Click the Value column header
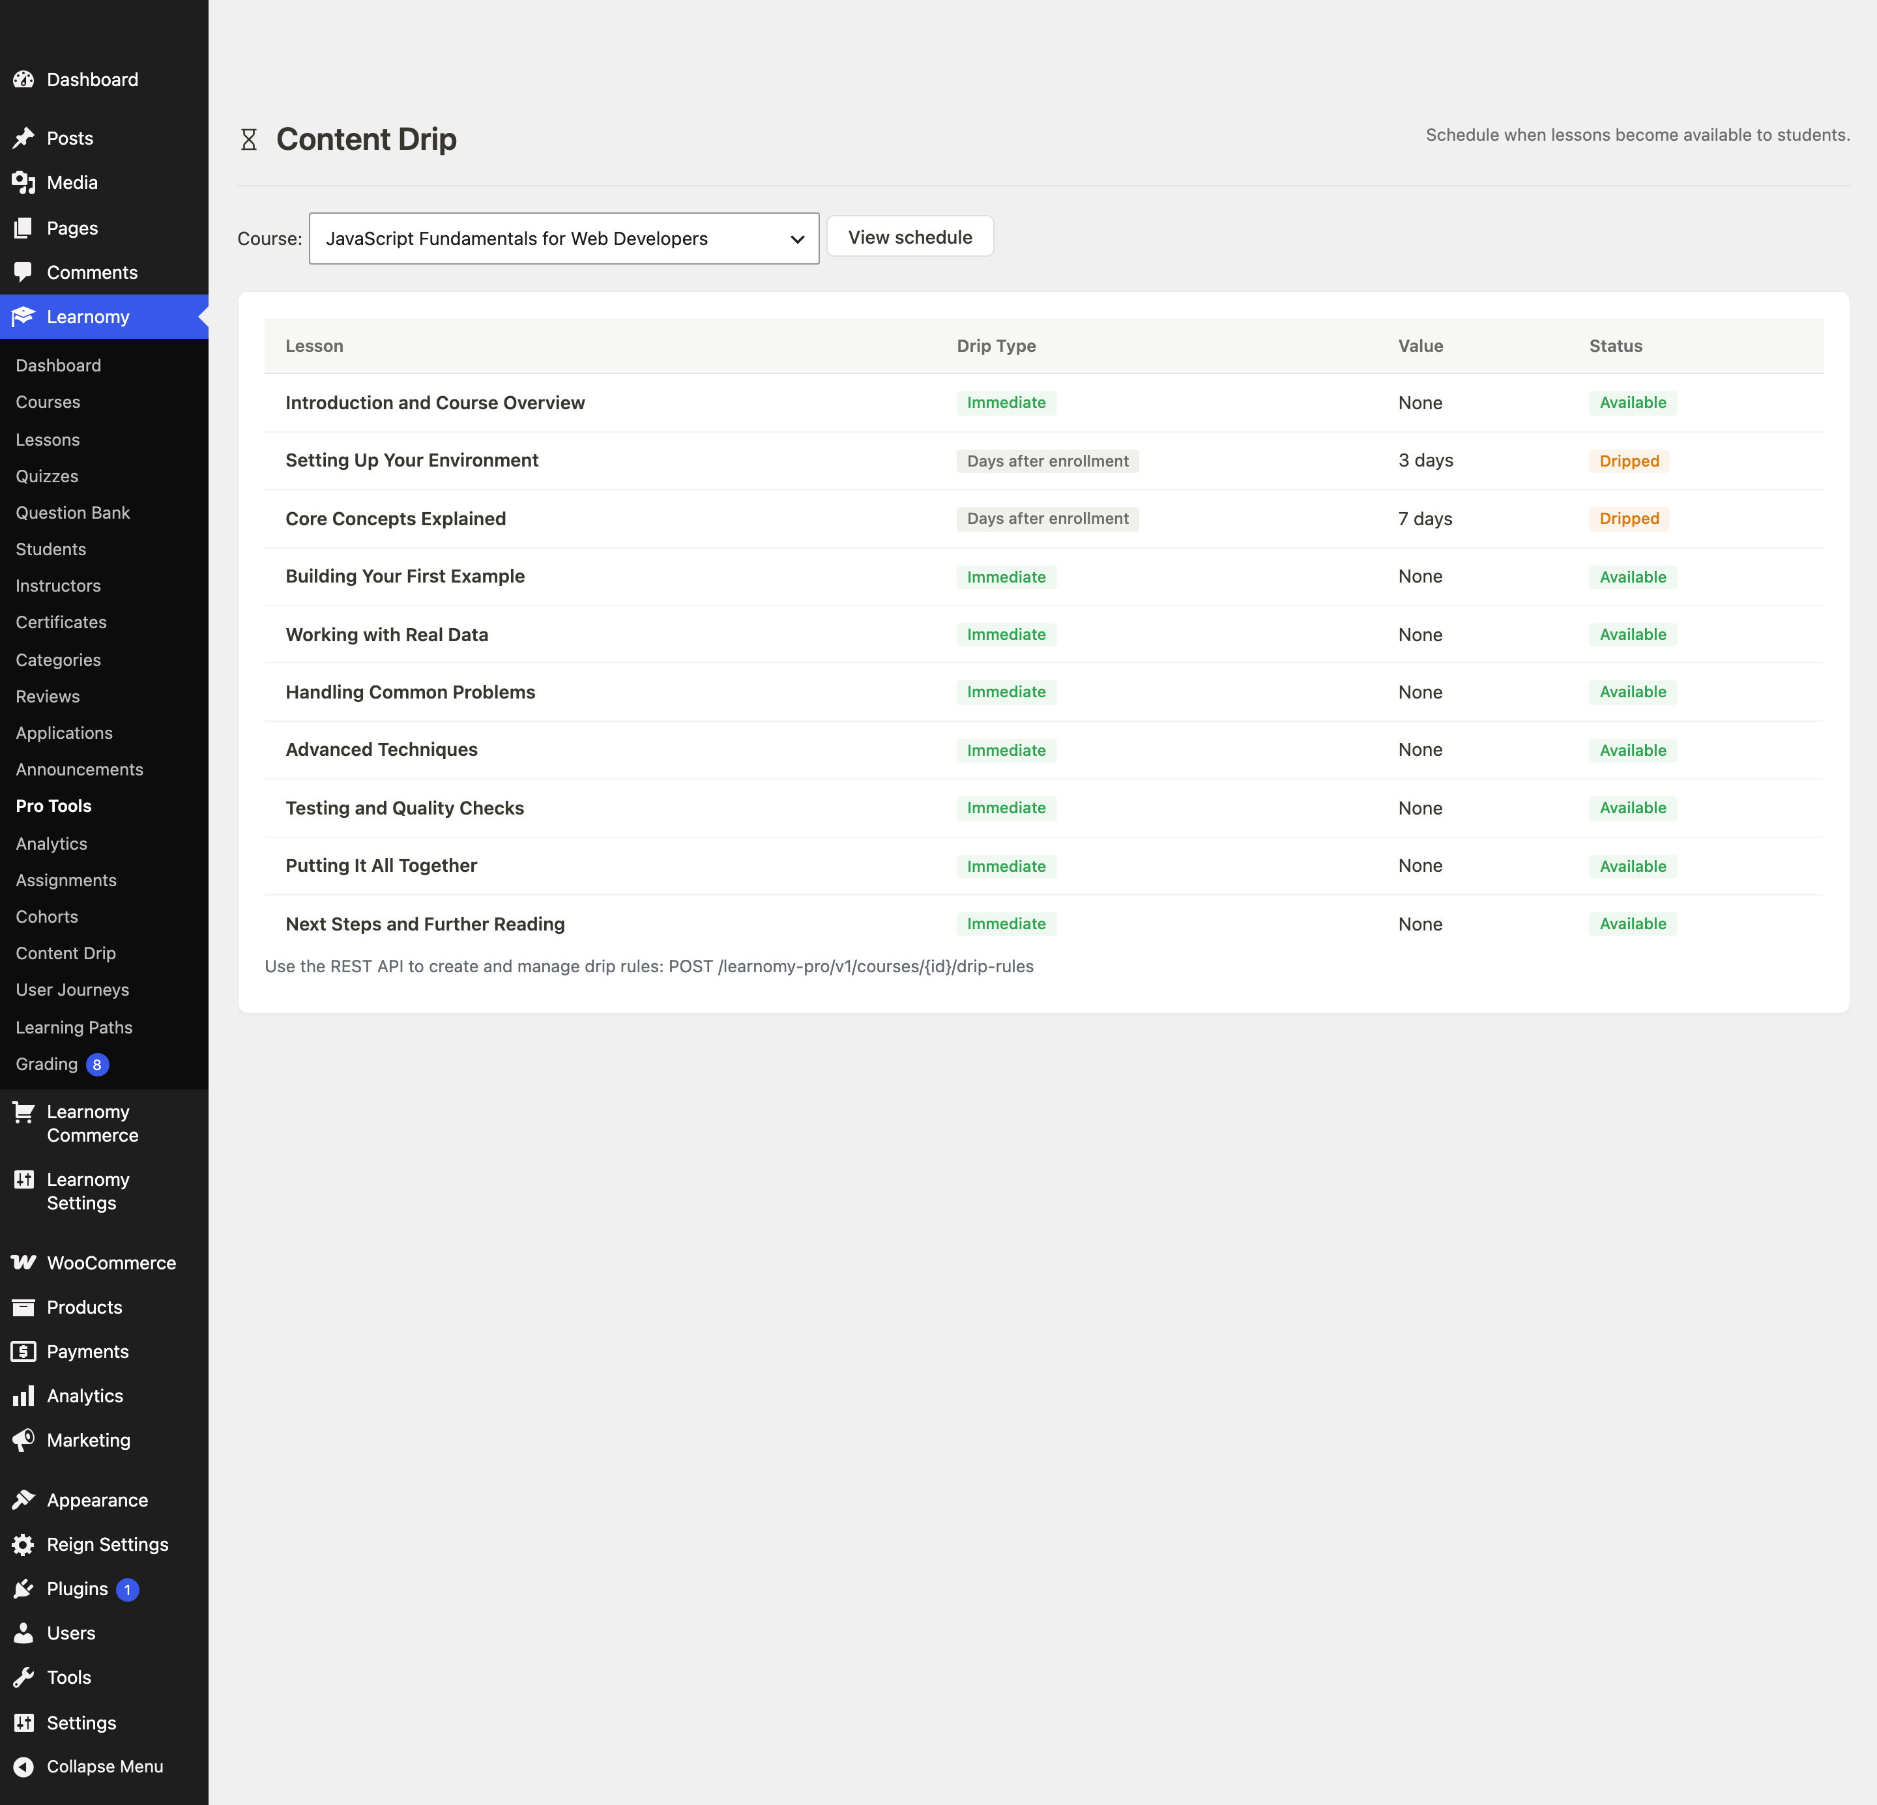The height and width of the screenshot is (1805, 1877). [x=1420, y=345]
